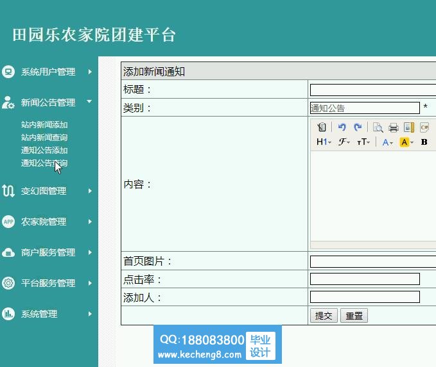Click the chart icon for 系统管理
Screen dimensions: 436x367
(8, 314)
